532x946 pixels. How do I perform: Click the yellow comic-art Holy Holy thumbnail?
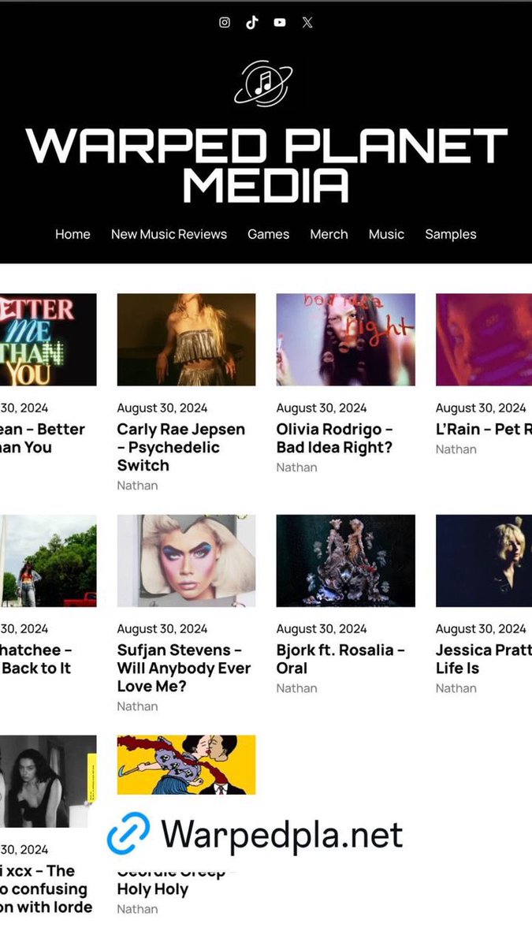tap(186, 765)
